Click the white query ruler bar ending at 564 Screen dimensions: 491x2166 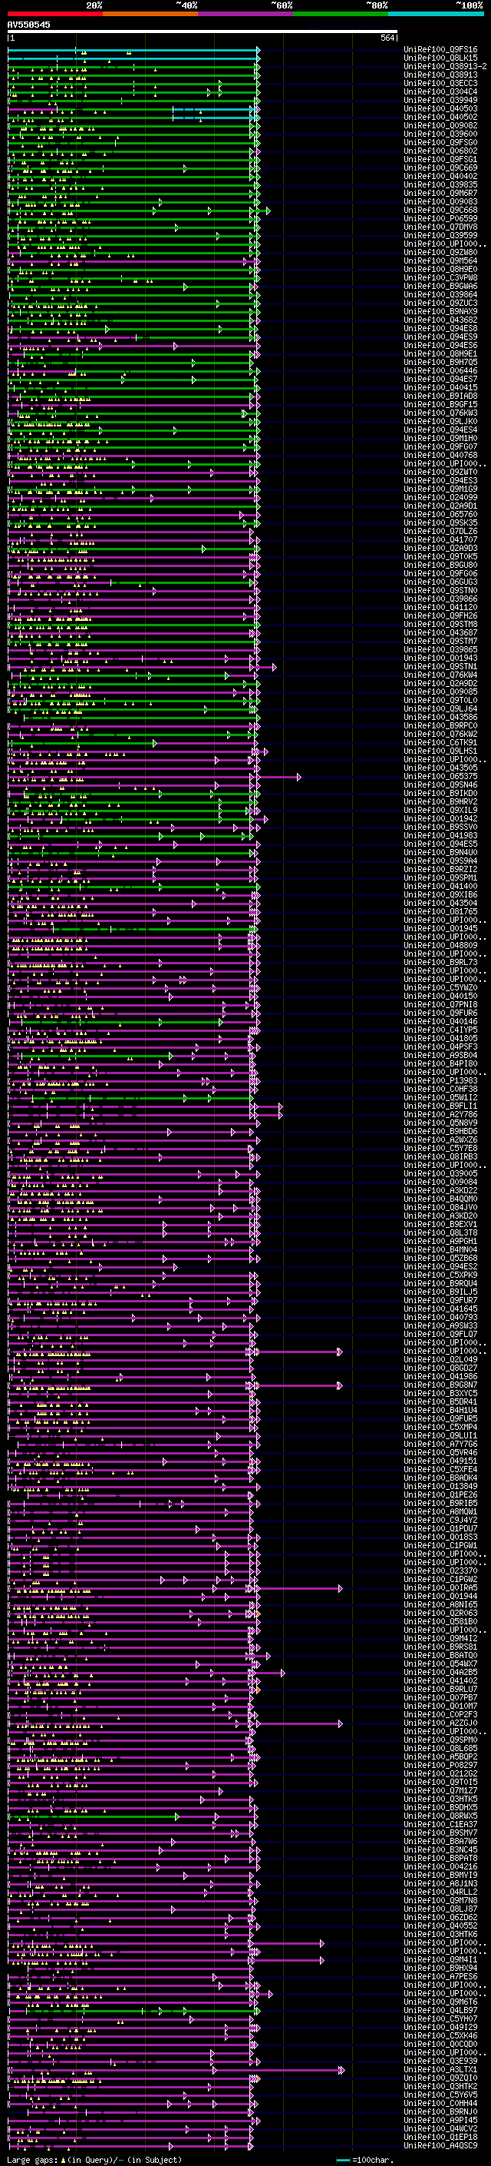pyautogui.click(x=203, y=32)
